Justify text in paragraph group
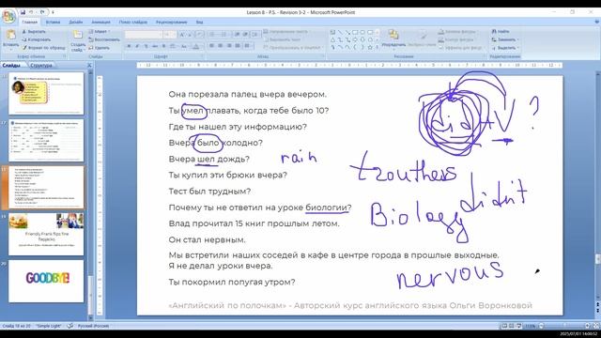Screen dimensions: 601x338 click(238, 46)
